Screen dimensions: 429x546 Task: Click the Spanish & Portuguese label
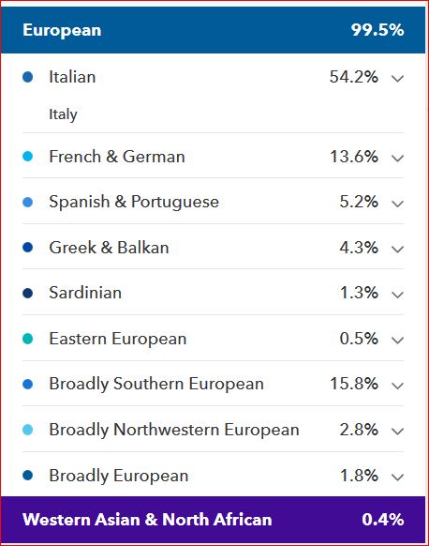pos(134,202)
